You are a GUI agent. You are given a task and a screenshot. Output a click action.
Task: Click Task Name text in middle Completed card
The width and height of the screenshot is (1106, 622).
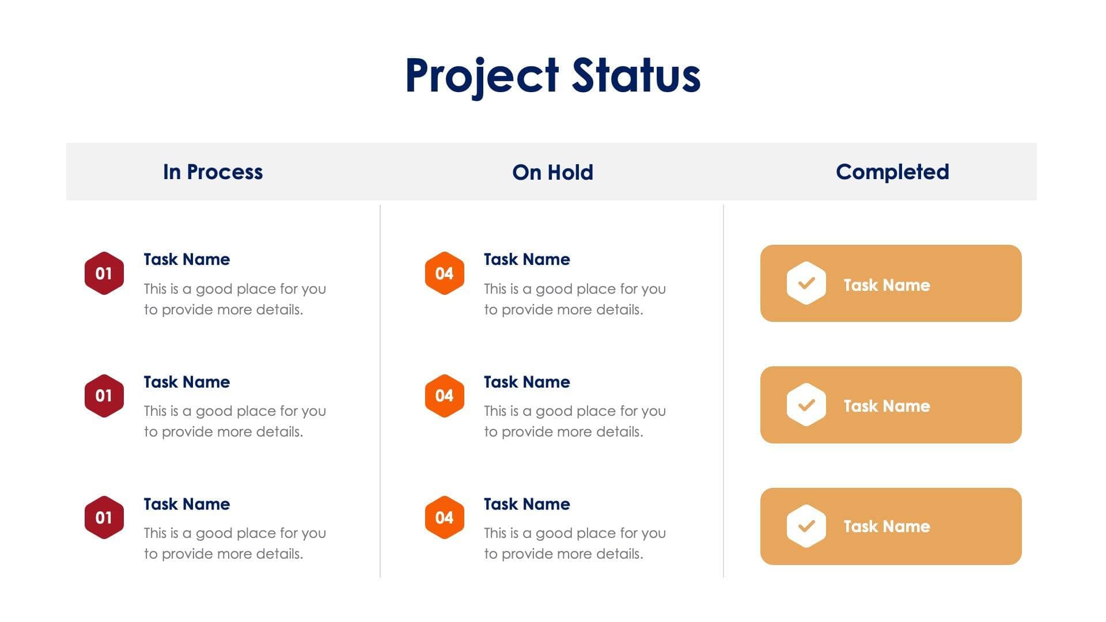[887, 406]
